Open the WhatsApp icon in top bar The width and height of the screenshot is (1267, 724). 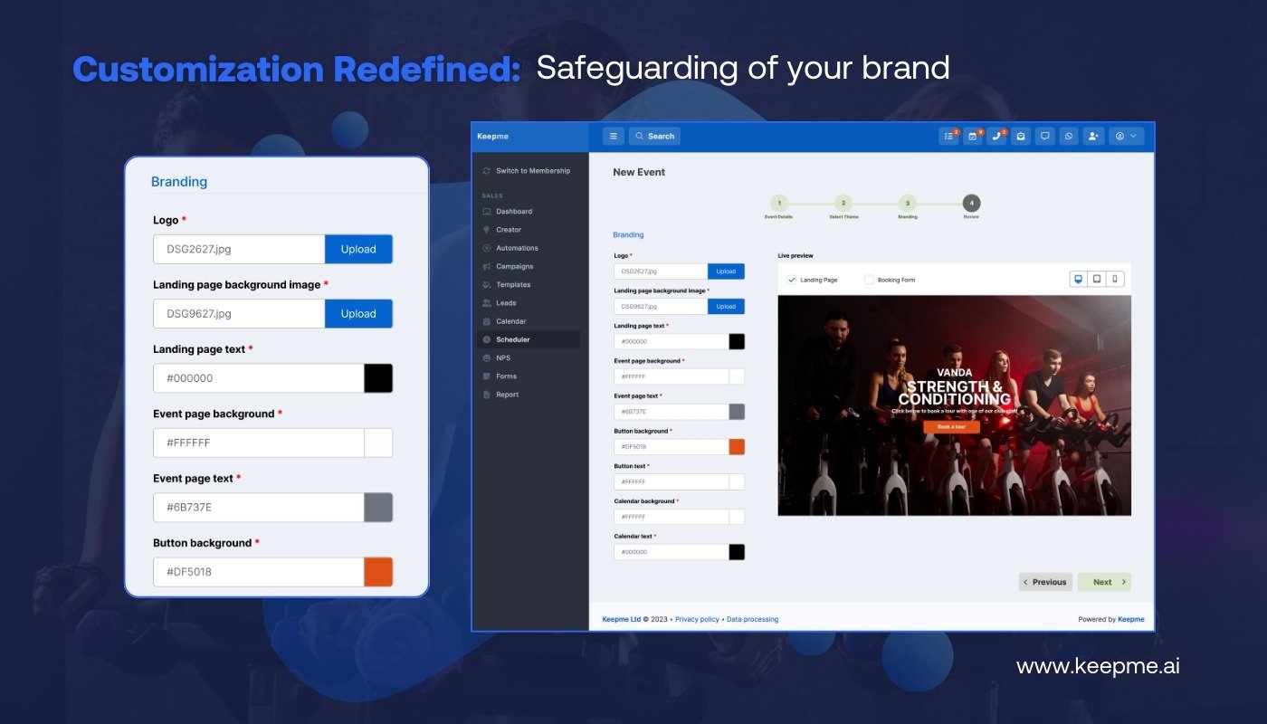click(x=1069, y=136)
